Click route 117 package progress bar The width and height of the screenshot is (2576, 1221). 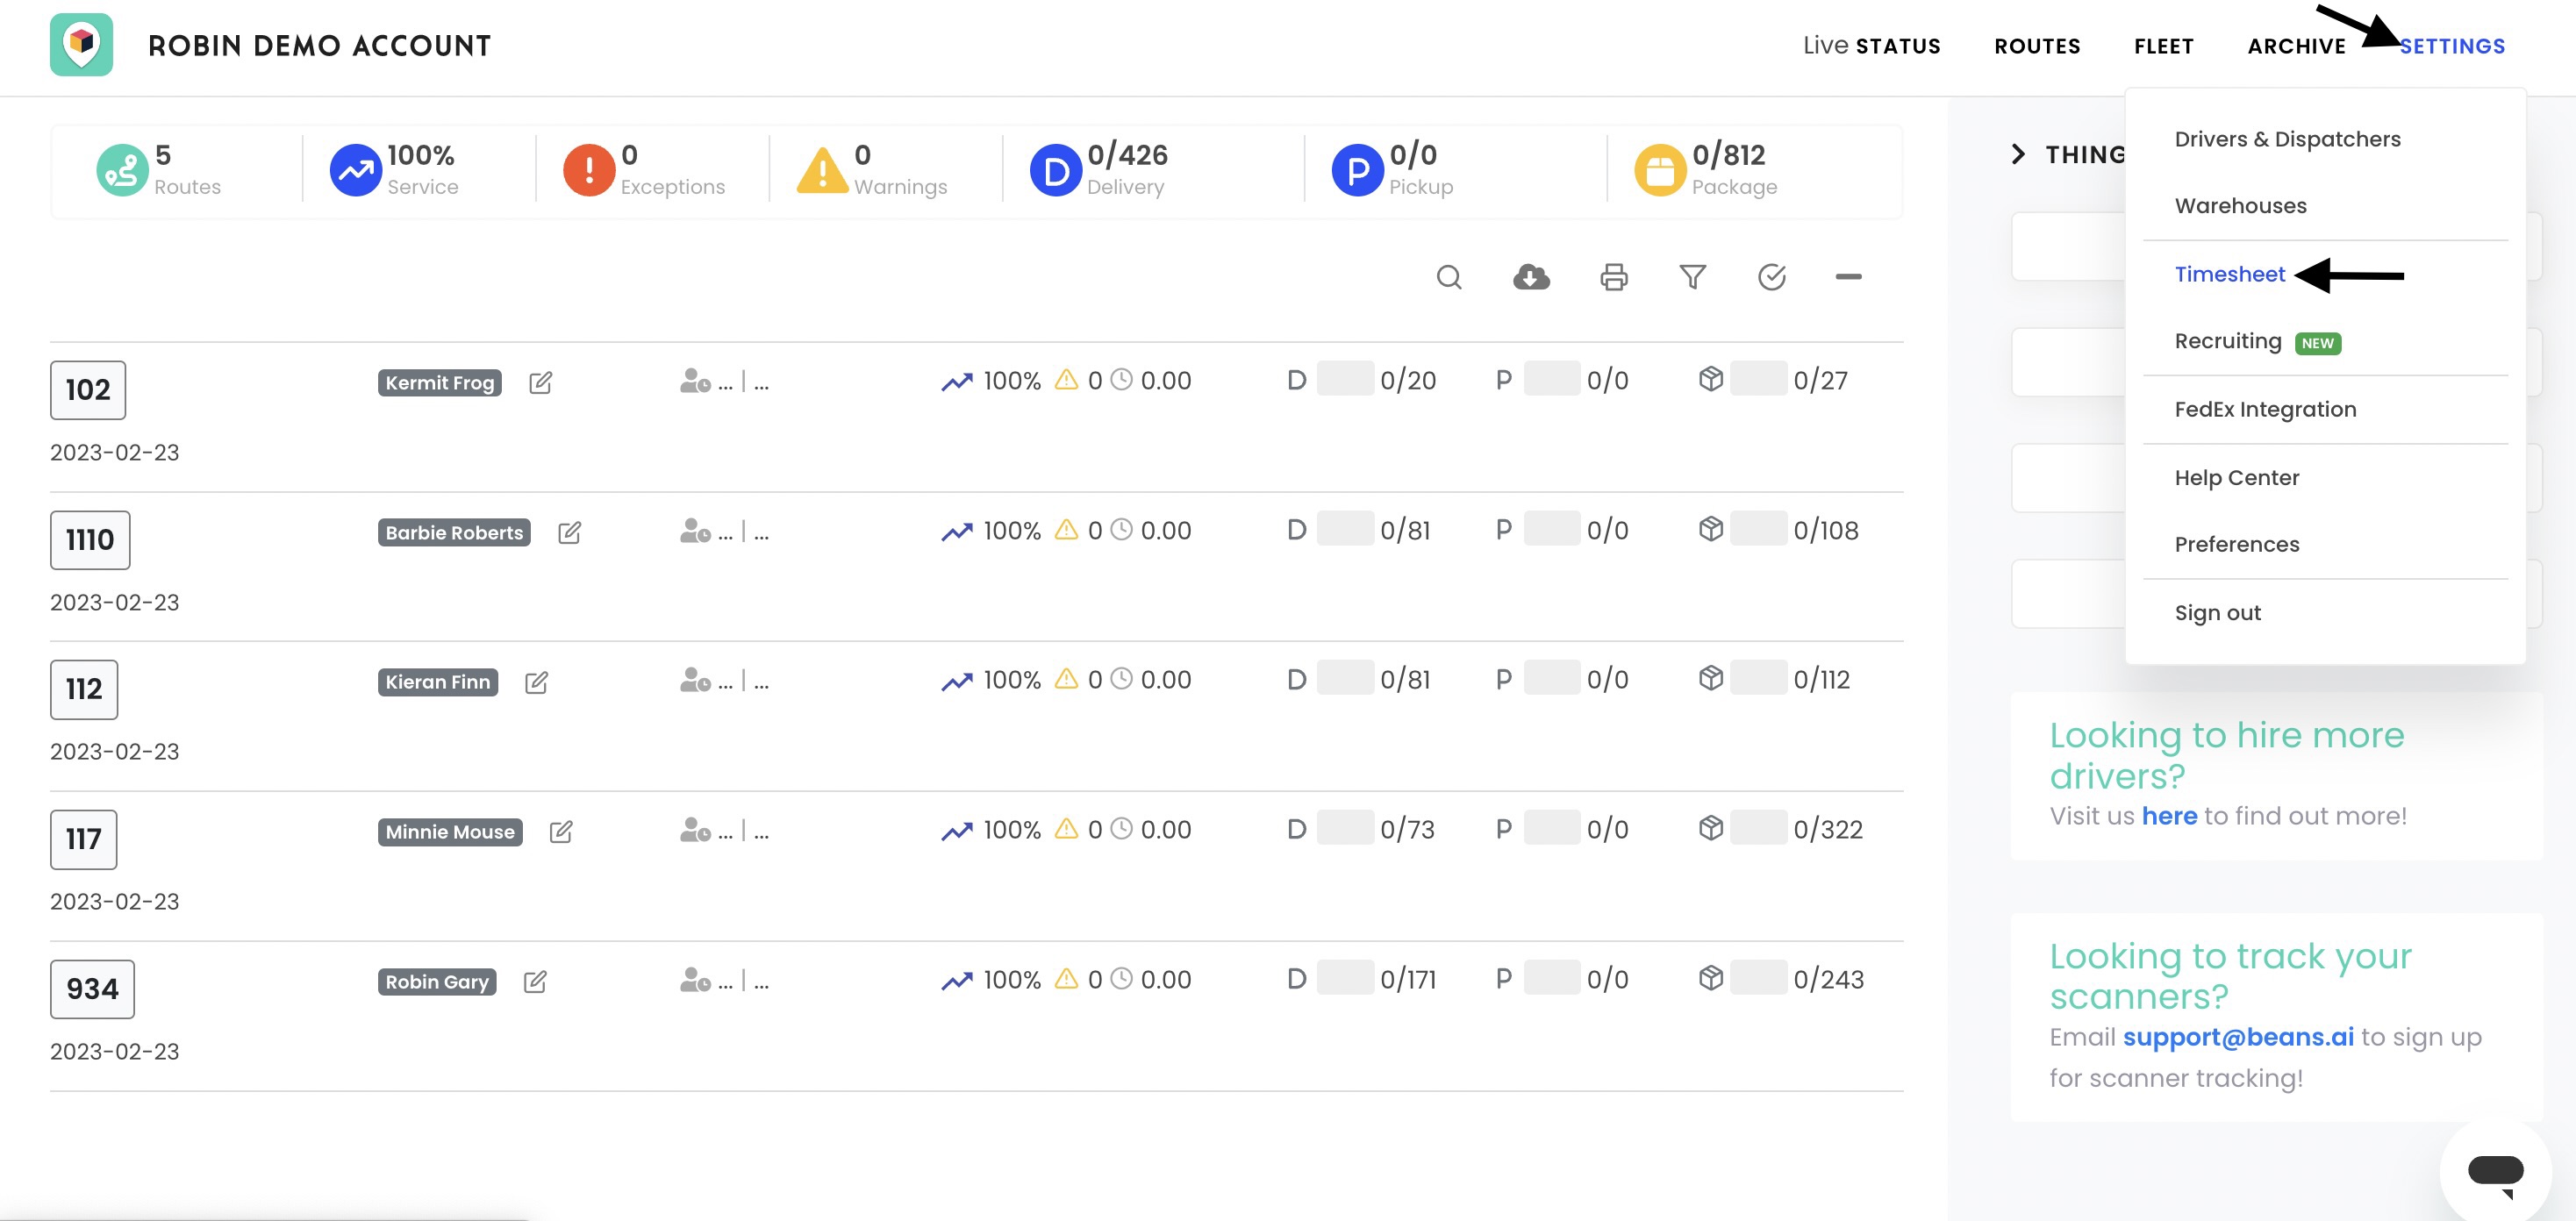coord(1758,828)
